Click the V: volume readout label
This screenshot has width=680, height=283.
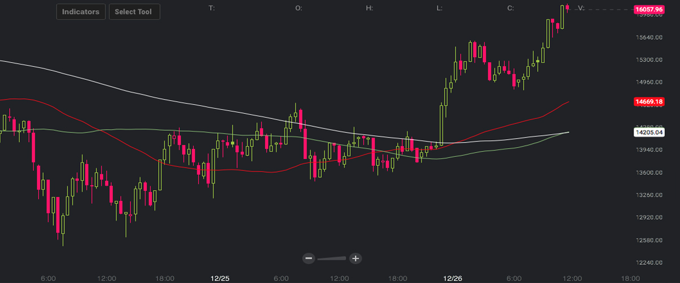pyautogui.click(x=580, y=8)
